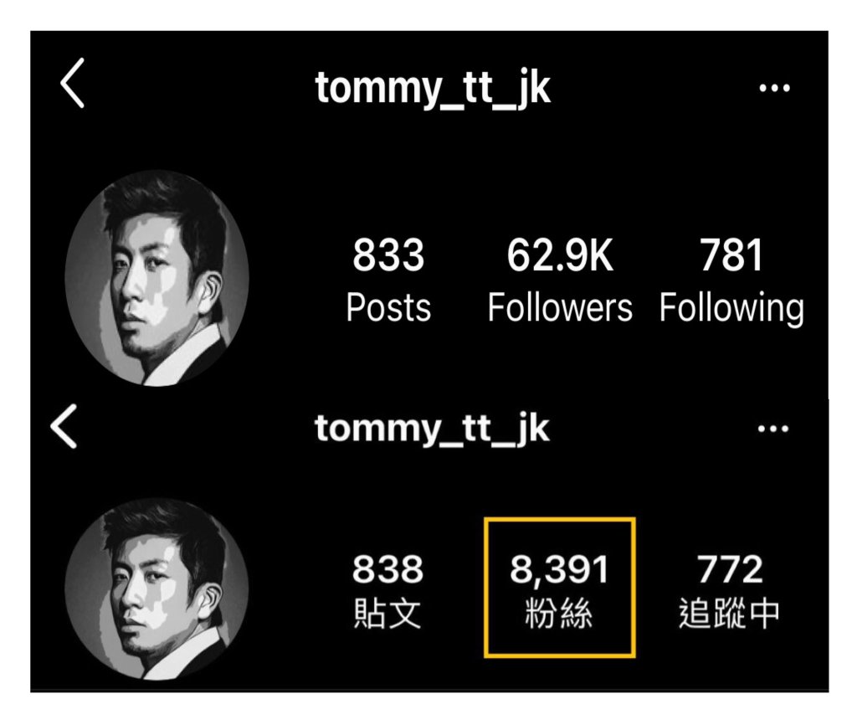Image resolution: width=857 pixels, height=725 pixels.
Task: Open the lower profile's avatar picture
Action: click(157, 589)
